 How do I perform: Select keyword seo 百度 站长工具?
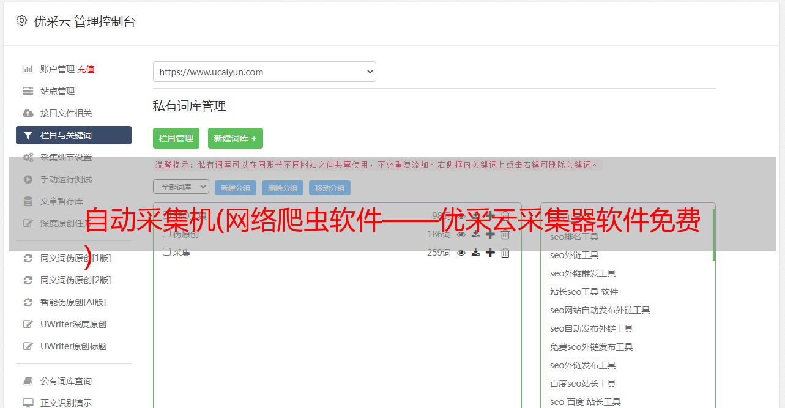click(x=585, y=402)
